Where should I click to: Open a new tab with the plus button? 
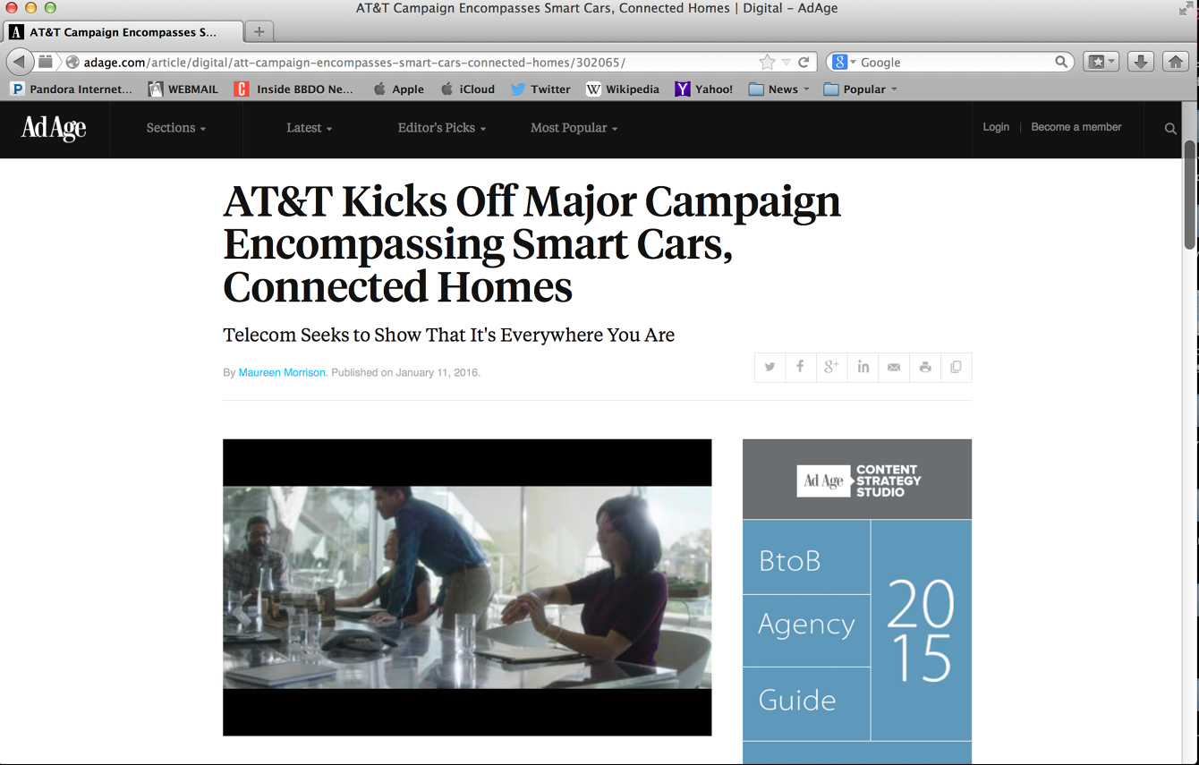click(259, 31)
